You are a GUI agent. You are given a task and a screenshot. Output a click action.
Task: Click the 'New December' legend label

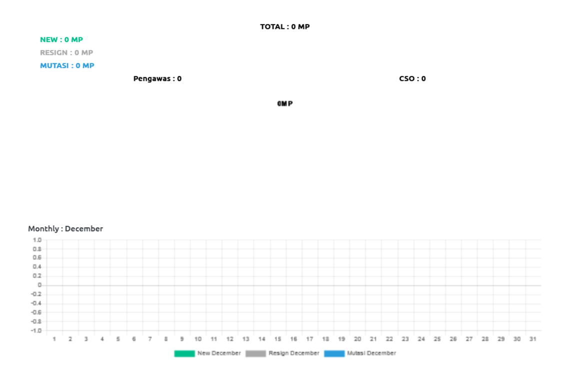219,353
